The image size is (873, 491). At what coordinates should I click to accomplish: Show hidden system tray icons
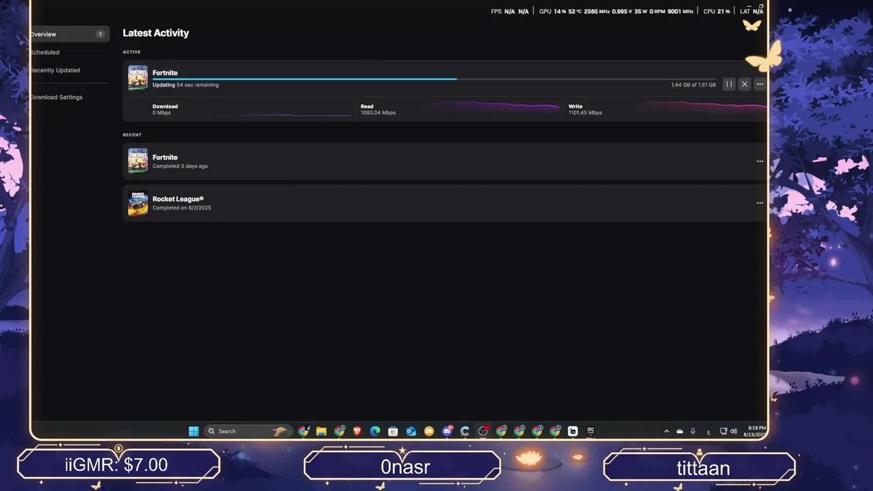666,432
